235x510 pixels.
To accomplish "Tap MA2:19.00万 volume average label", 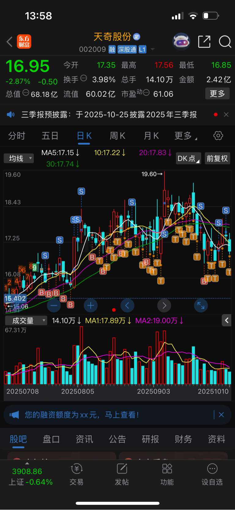I will point(159,321).
